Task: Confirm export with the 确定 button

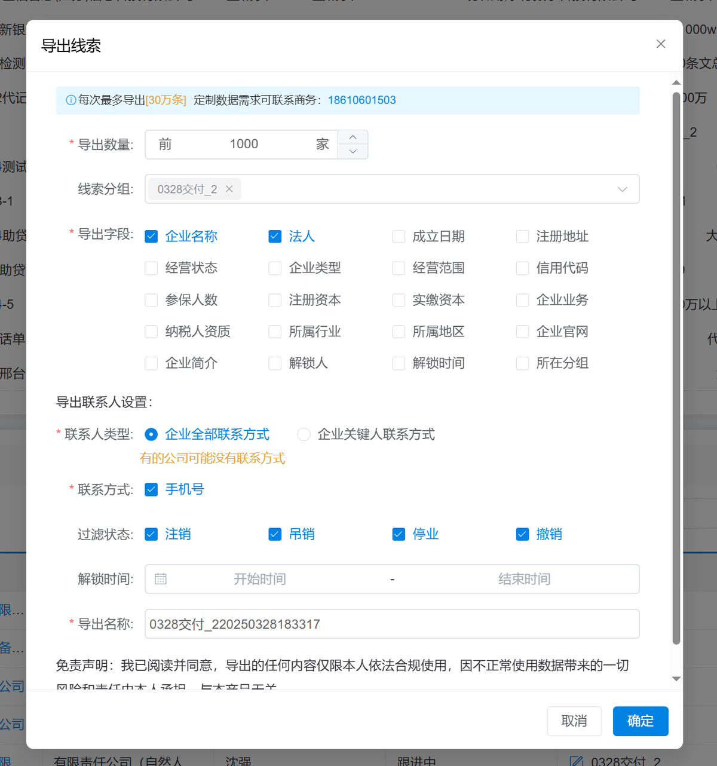Action: (641, 721)
